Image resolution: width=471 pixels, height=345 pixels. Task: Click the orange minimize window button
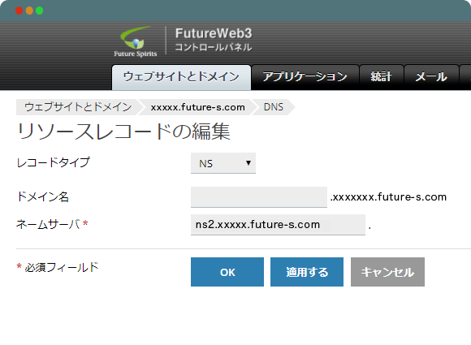coord(29,11)
